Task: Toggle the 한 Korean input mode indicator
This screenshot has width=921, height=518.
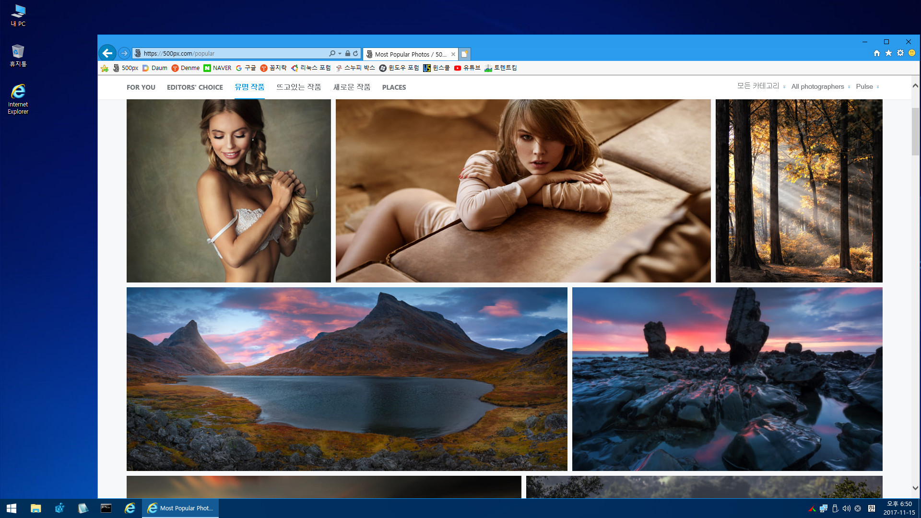Action: [x=872, y=508]
